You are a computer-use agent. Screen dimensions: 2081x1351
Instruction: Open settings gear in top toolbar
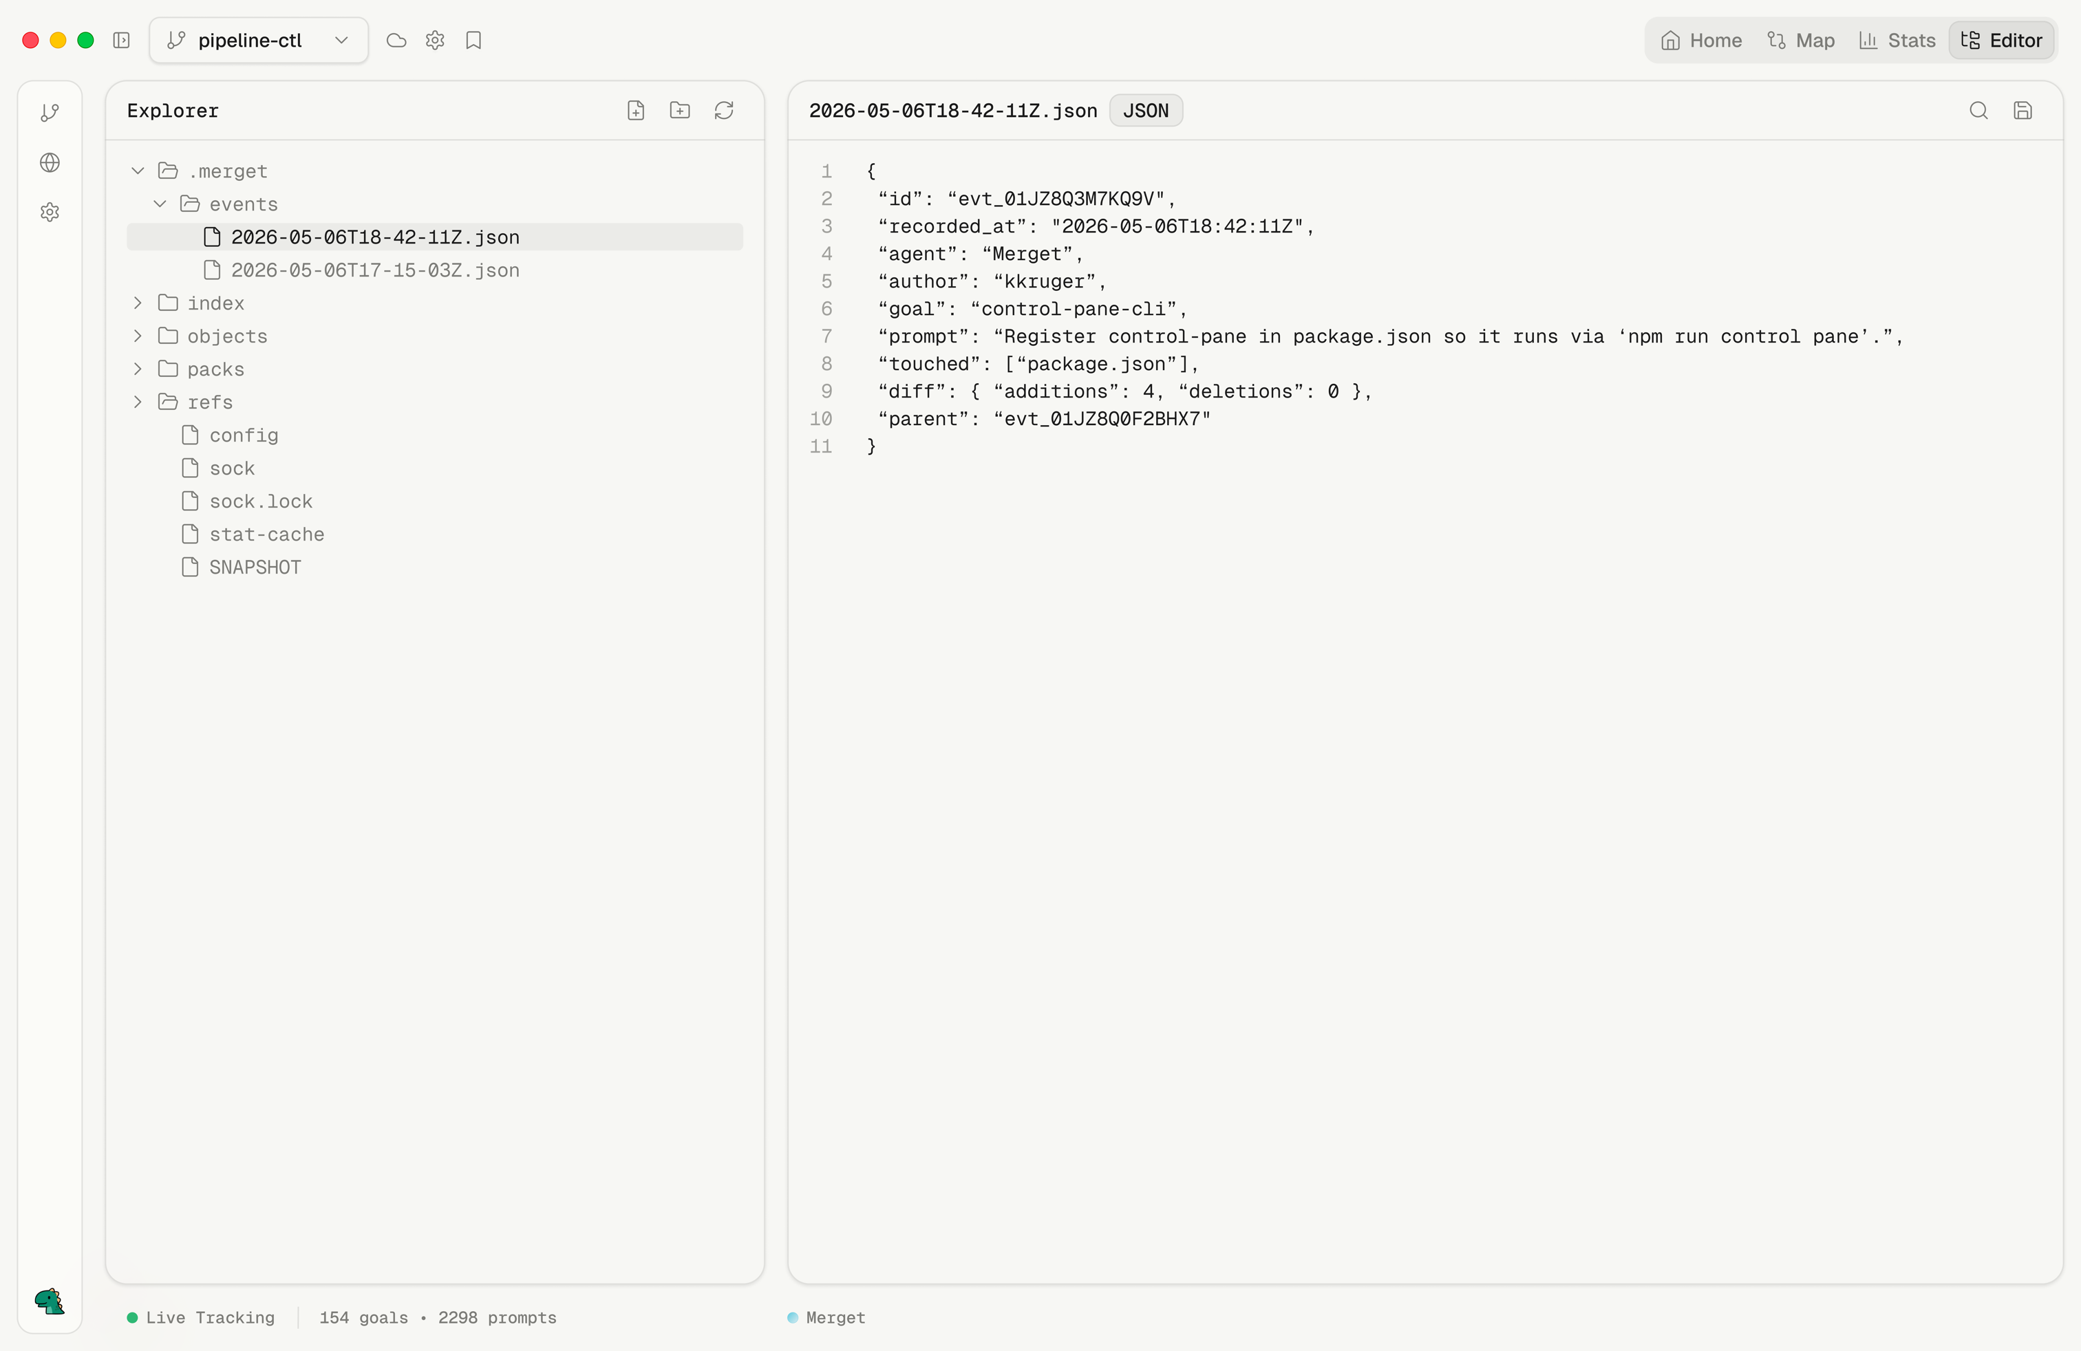click(434, 40)
